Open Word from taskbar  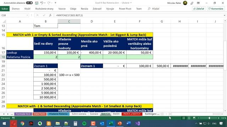[x=128, y=123]
